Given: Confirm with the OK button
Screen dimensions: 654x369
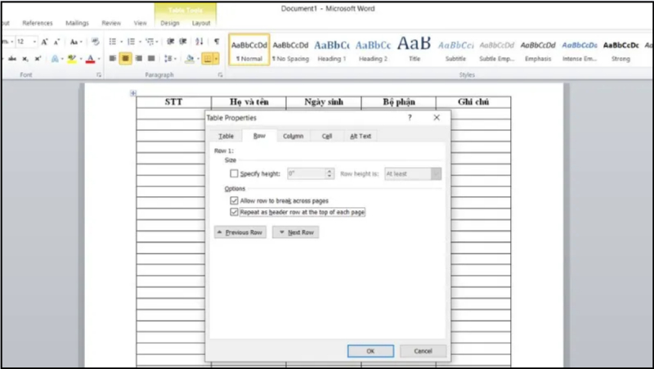Looking at the screenshot, I should click(x=370, y=351).
